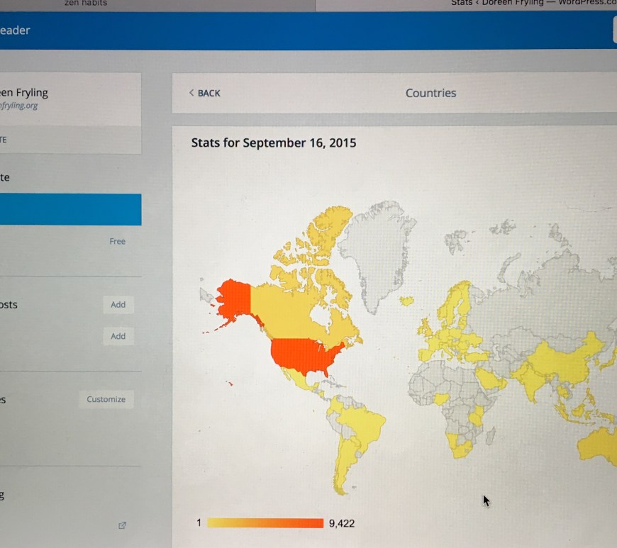Screen dimensions: 617x548
Task: Click the white button at top-right of blue bar
Action: (x=614, y=30)
